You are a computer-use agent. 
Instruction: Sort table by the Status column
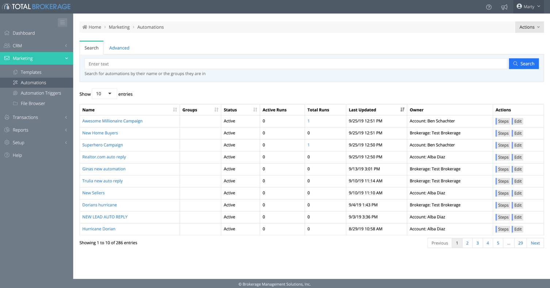(x=240, y=110)
